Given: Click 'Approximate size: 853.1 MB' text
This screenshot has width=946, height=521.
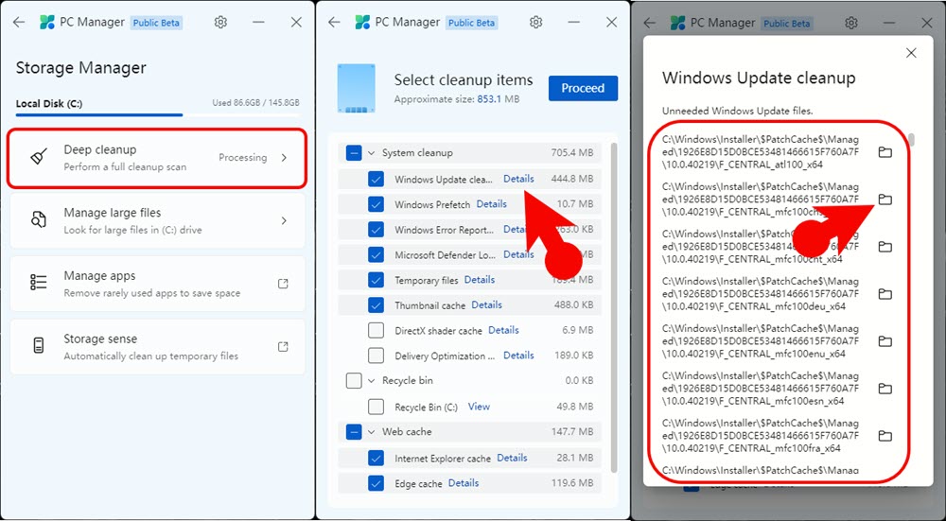Looking at the screenshot, I should (x=457, y=99).
